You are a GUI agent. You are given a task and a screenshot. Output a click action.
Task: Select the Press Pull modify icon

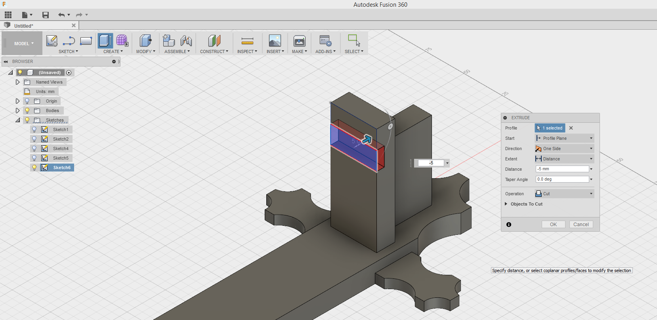coord(145,40)
